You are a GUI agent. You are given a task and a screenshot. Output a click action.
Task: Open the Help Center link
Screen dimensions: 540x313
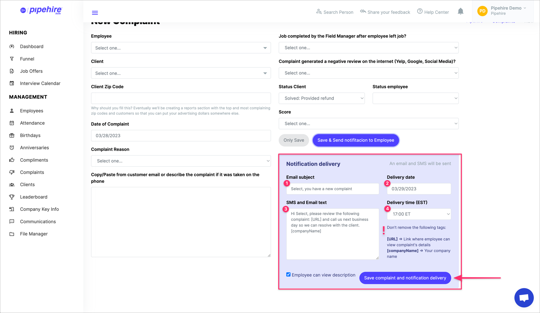click(433, 12)
